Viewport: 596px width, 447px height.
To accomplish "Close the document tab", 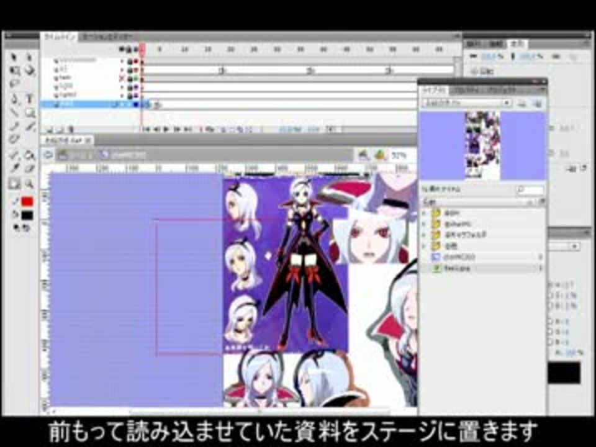I will (88, 140).
